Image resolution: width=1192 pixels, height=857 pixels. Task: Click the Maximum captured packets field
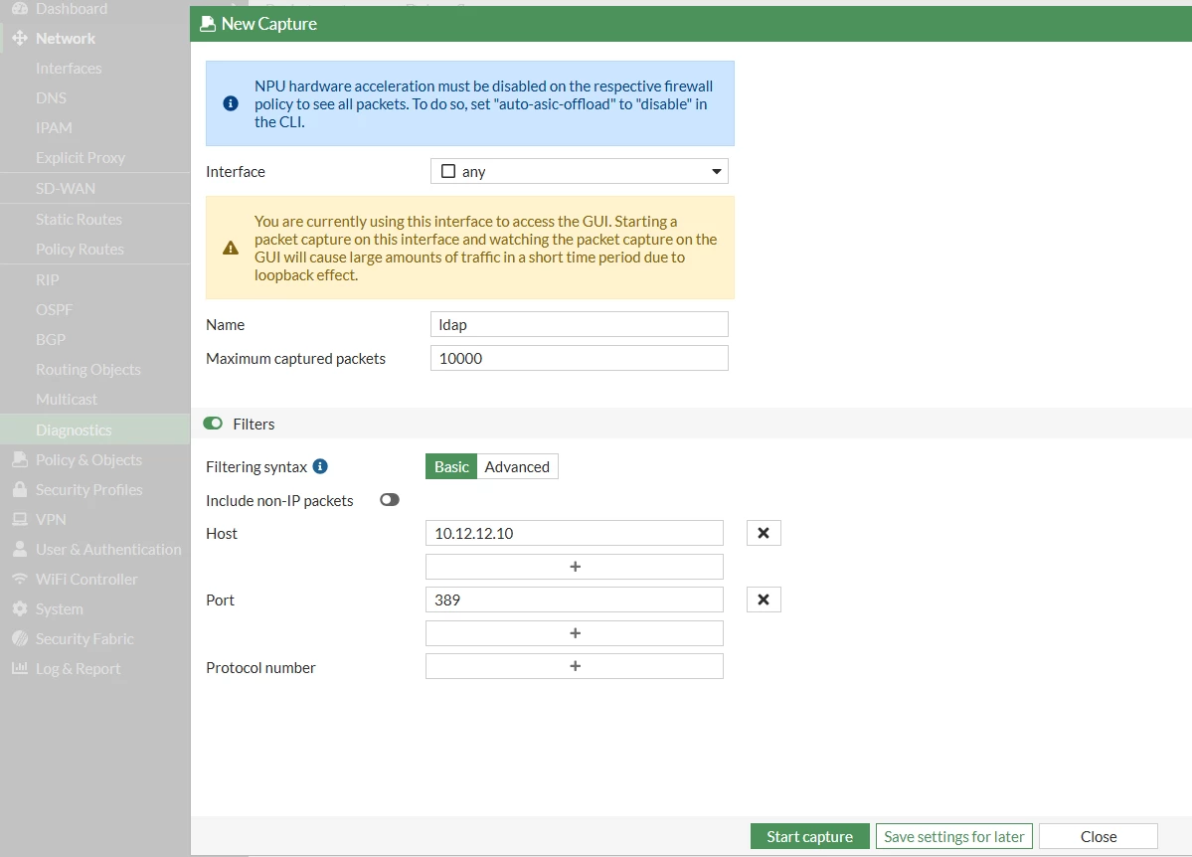pos(580,358)
